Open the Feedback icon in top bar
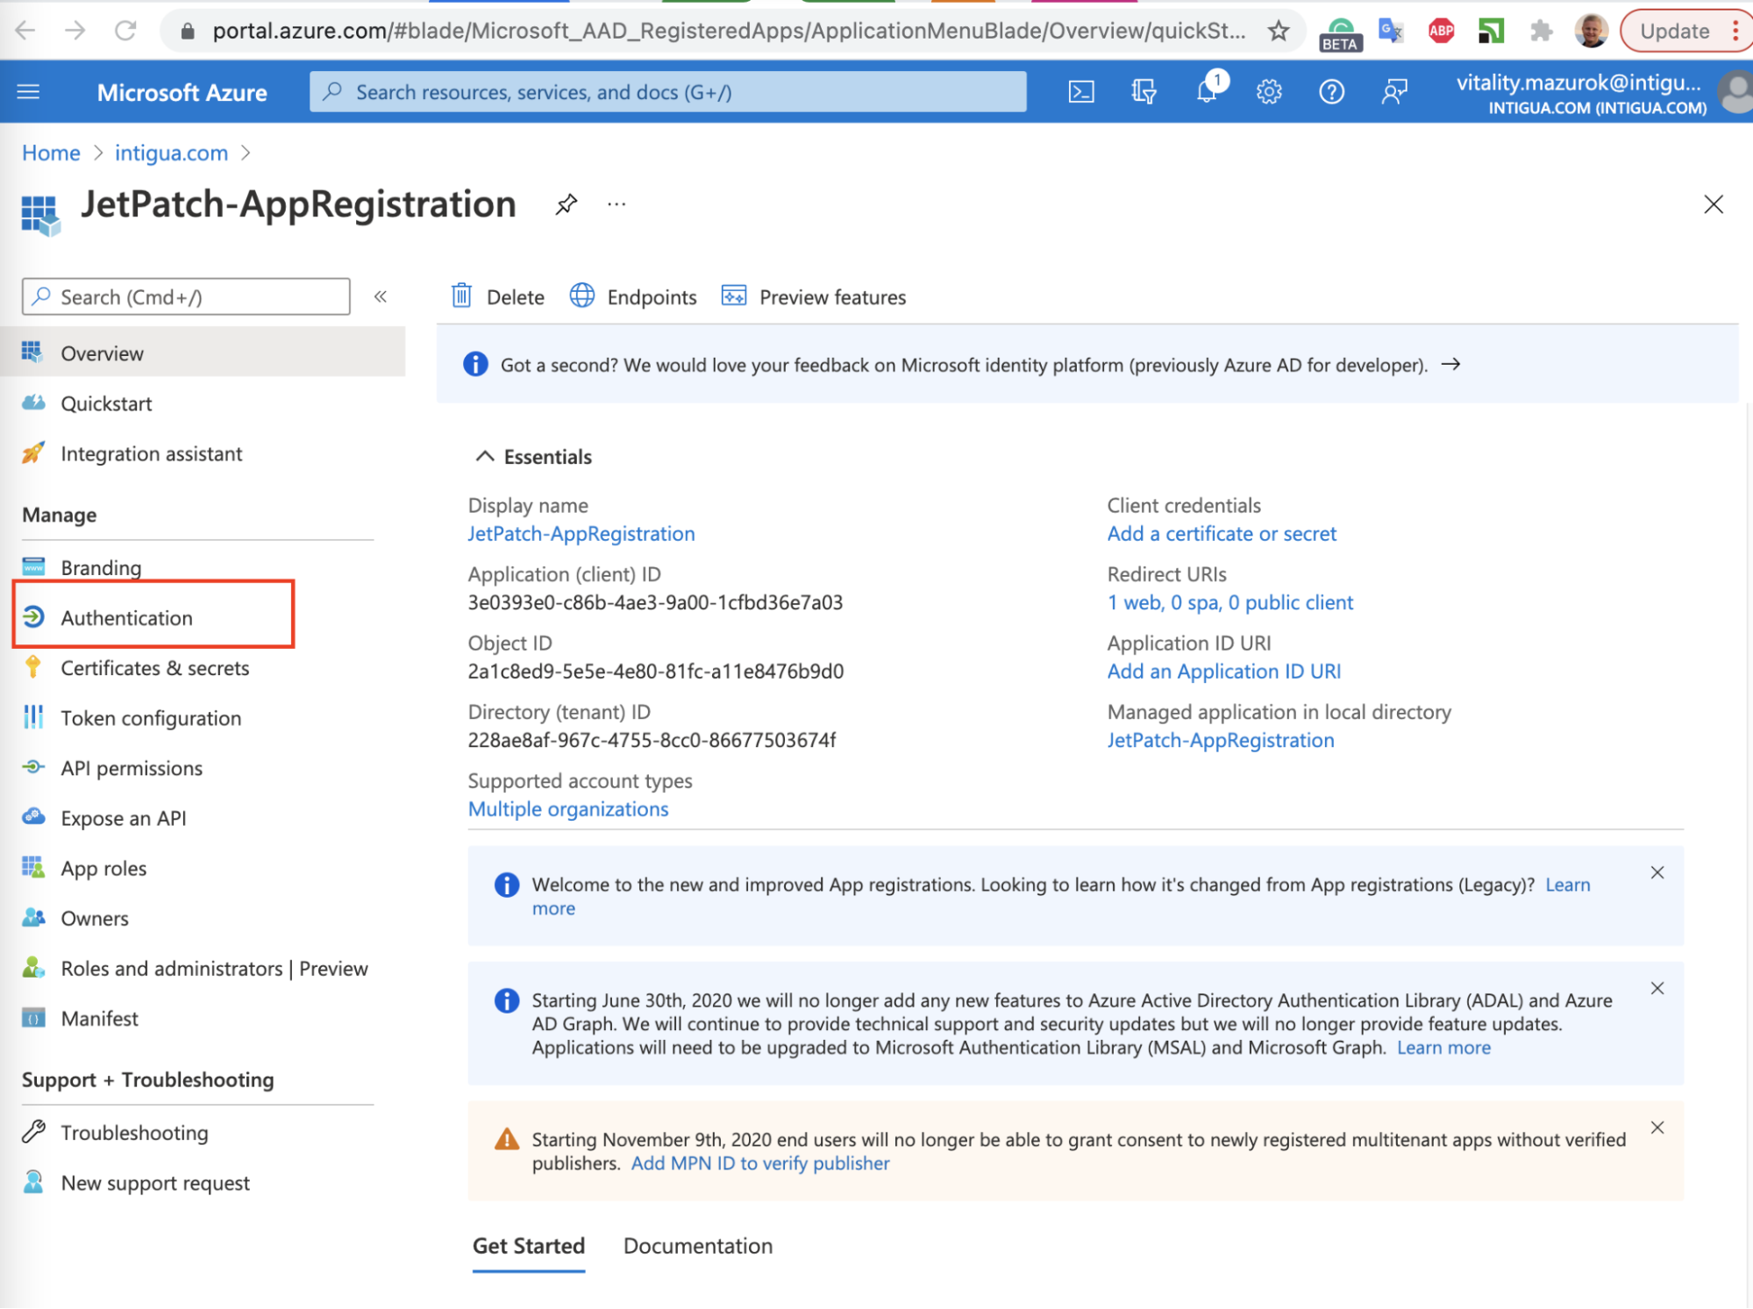1753x1309 pixels. pos(1393,91)
